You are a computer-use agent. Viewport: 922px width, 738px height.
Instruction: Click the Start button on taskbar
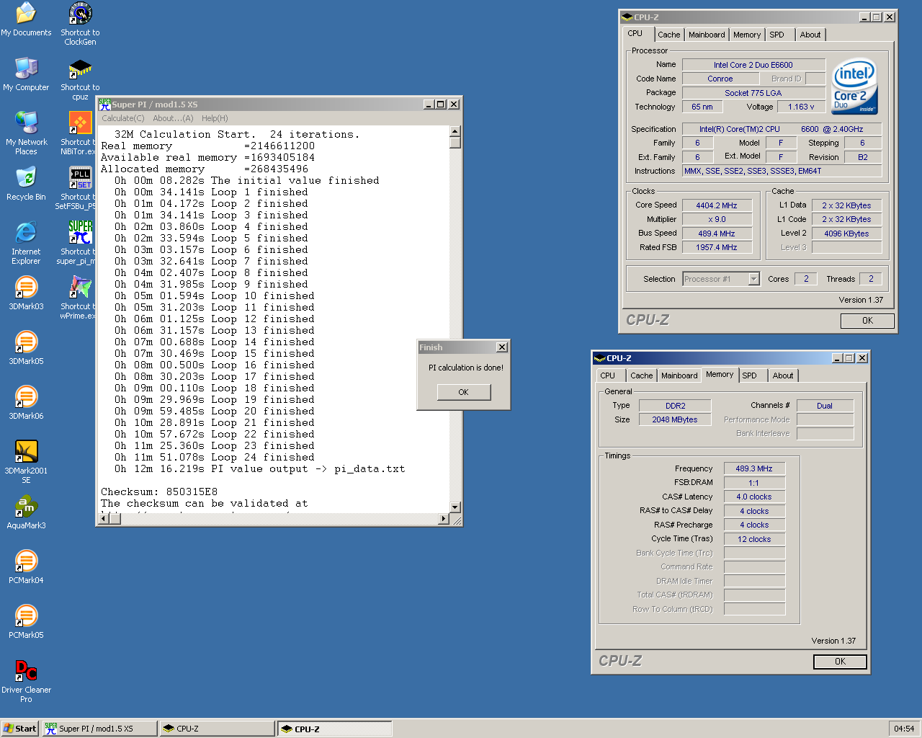[19, 729]
